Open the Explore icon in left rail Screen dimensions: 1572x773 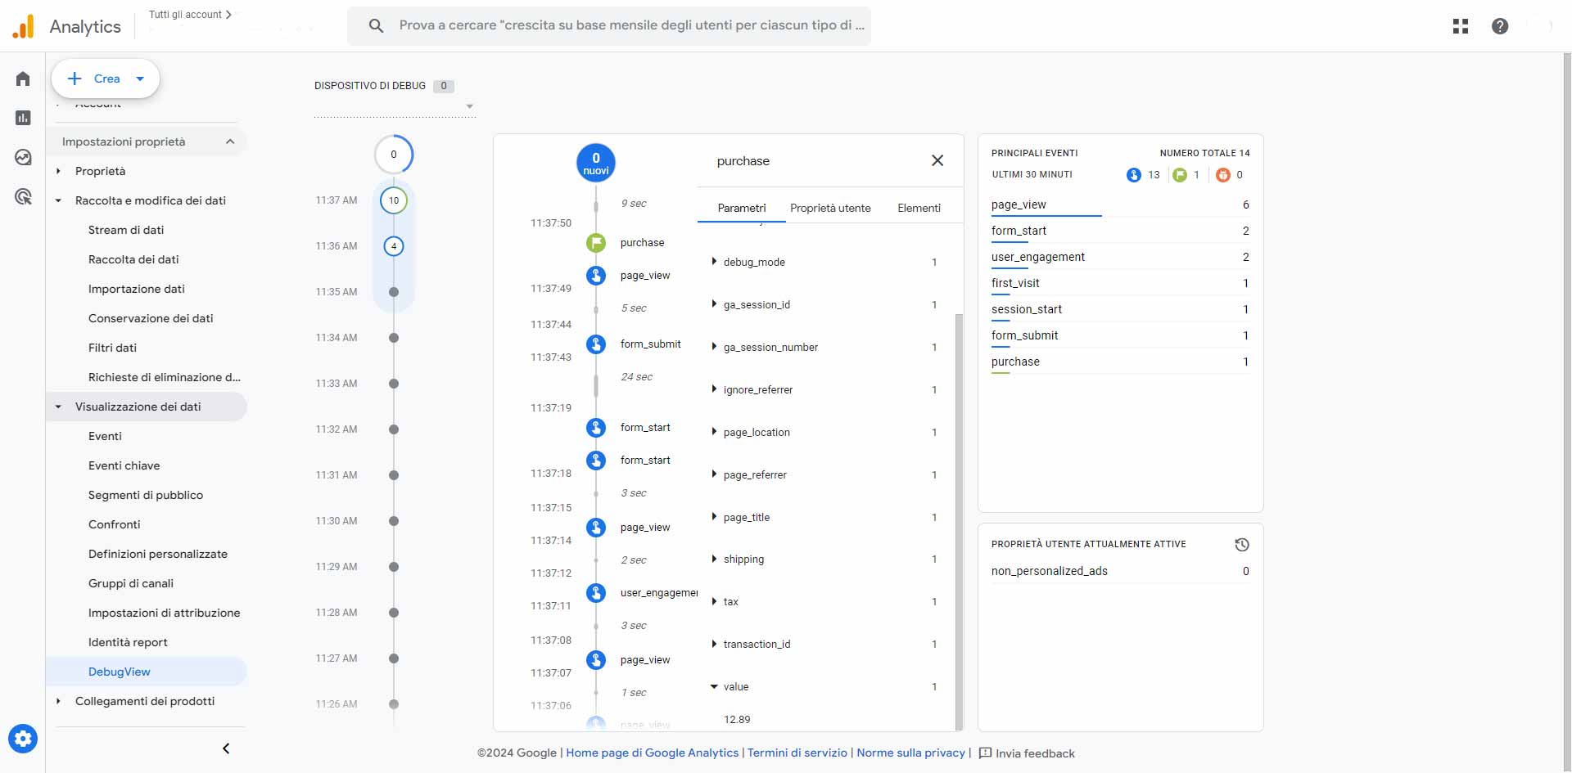(x=23, y=157)
